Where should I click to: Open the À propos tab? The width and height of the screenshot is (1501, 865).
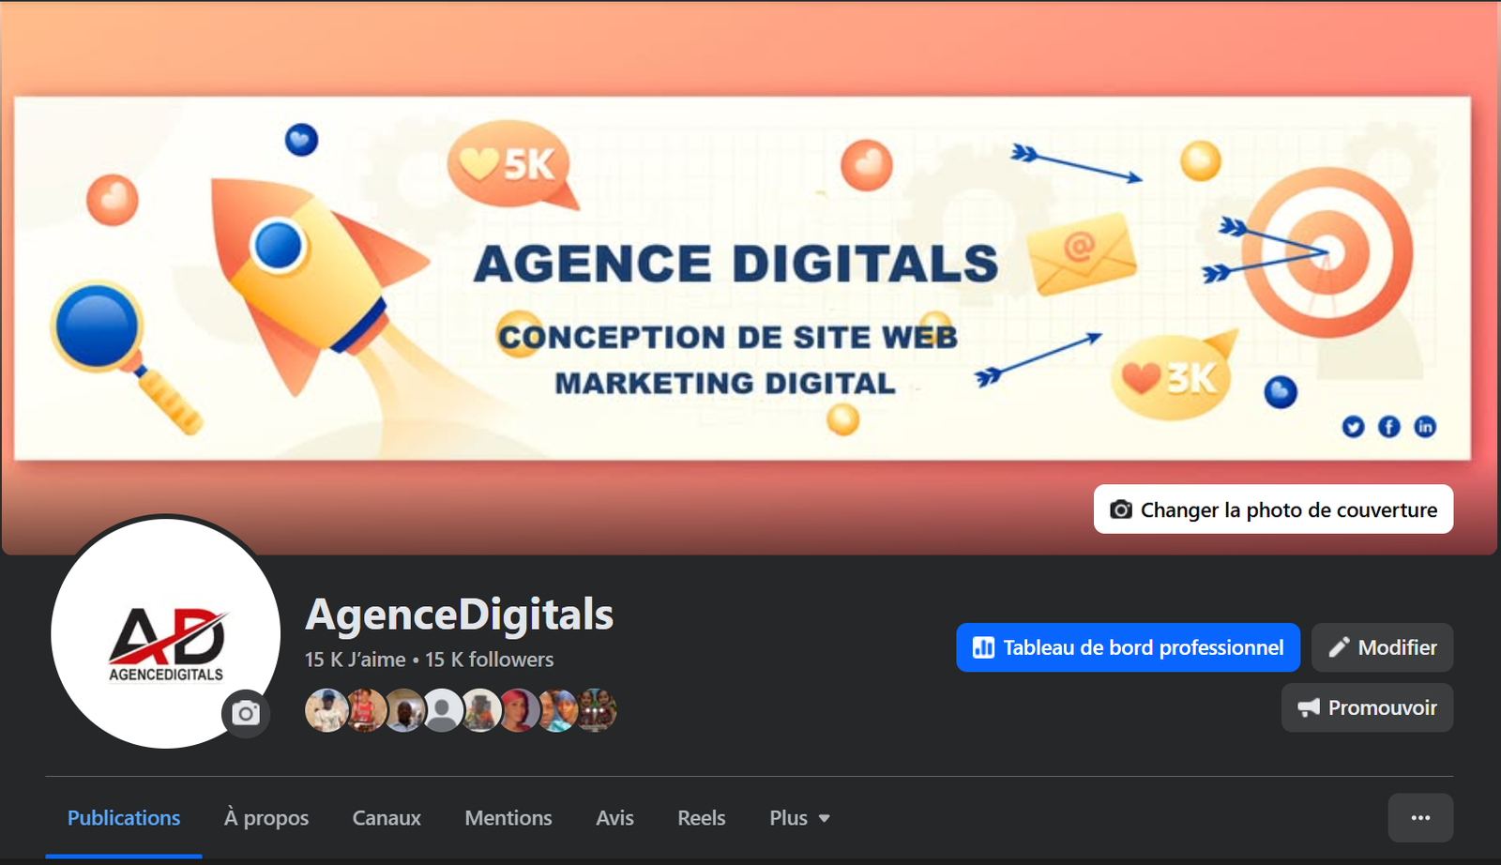point(266,818)
